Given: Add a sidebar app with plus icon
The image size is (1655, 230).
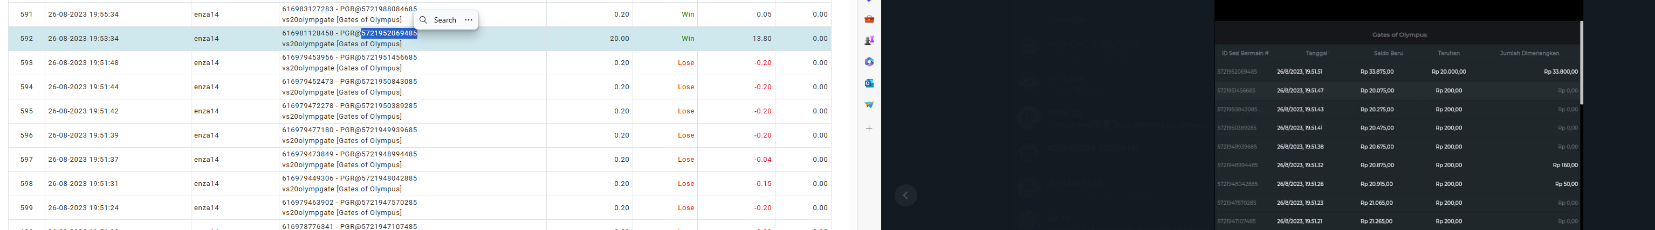Looking at the screenshot, I should pos(869,128).
